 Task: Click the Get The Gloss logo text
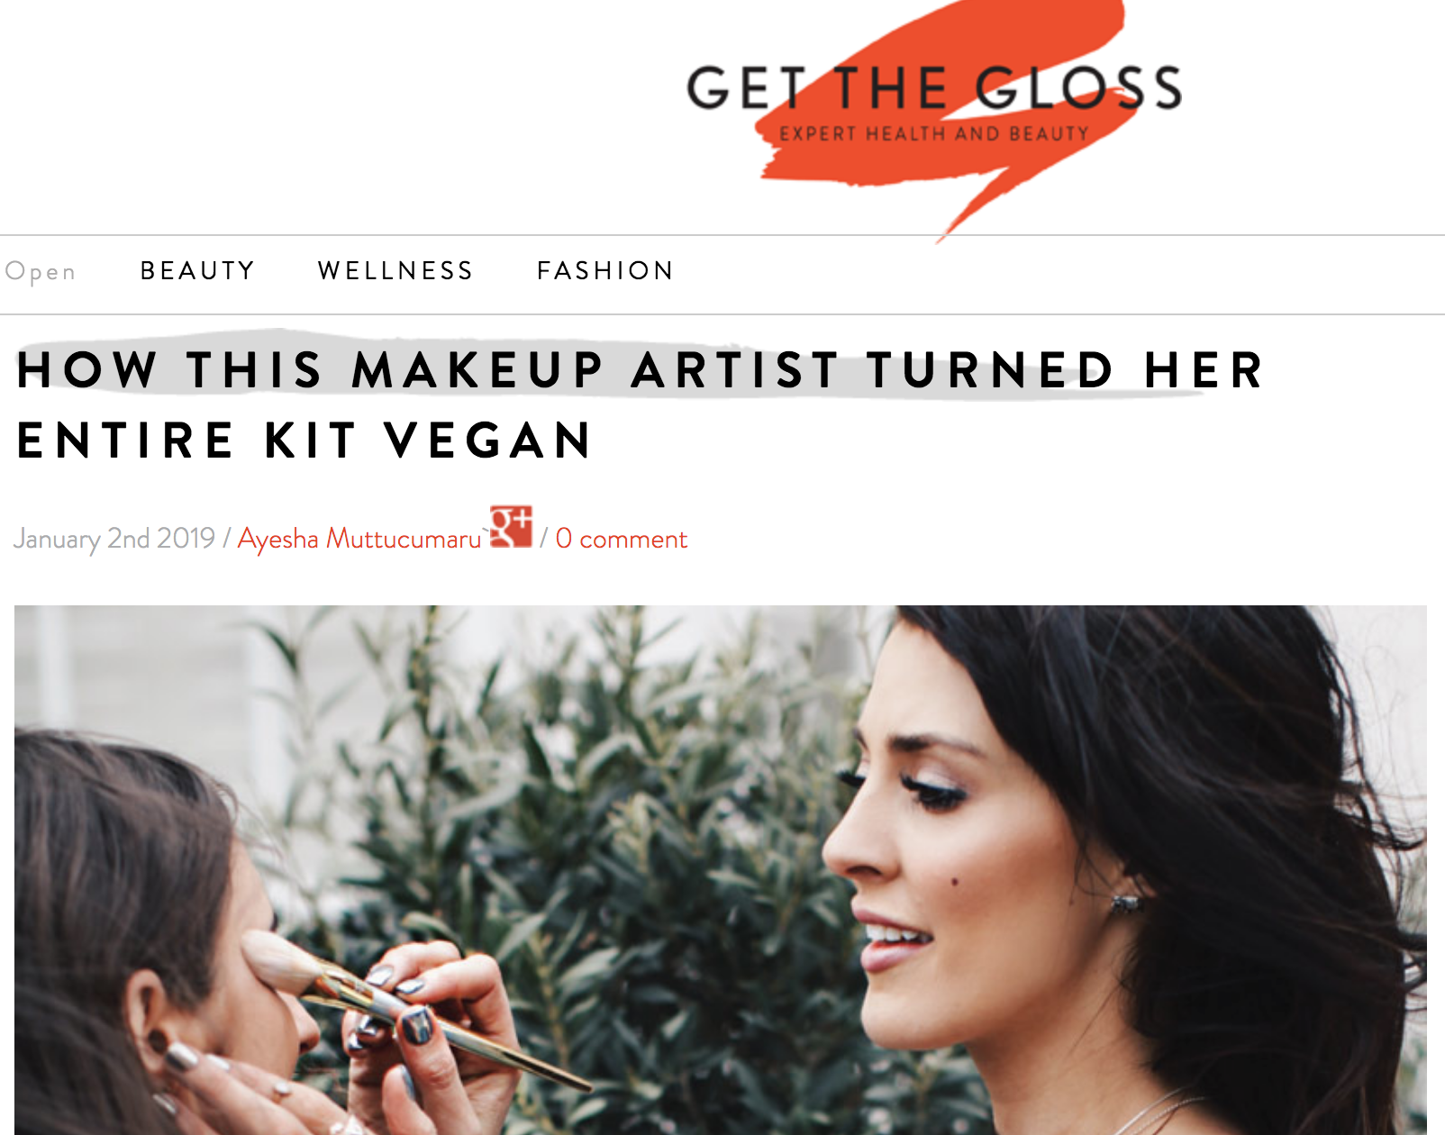pos(934,87)
